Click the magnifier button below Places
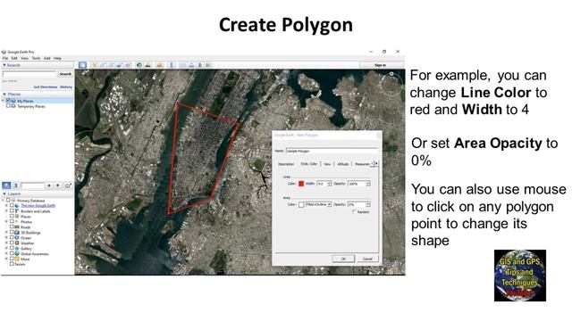 6,185
